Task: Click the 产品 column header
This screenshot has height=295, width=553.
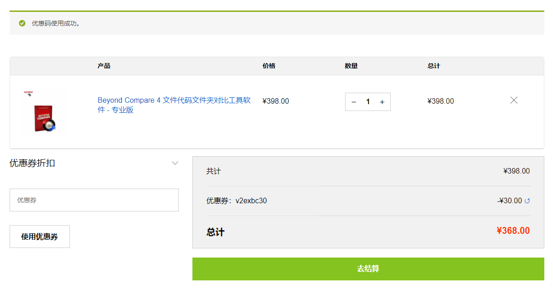Action: (x=104, y=66)
